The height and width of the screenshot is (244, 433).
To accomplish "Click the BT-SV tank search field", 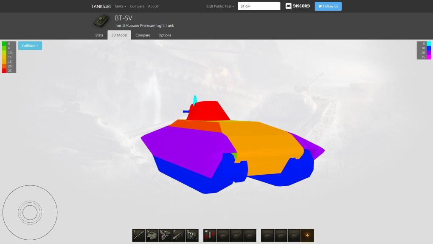I will tap(259, 6).
